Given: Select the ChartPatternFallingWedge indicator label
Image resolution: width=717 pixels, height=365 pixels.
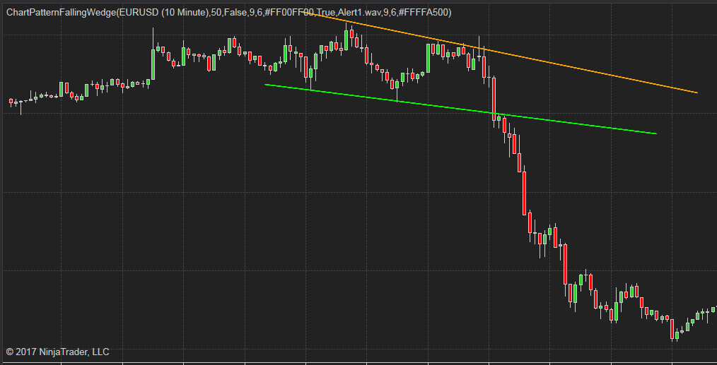Looking at the screenshot, I should tap(228, 13).
